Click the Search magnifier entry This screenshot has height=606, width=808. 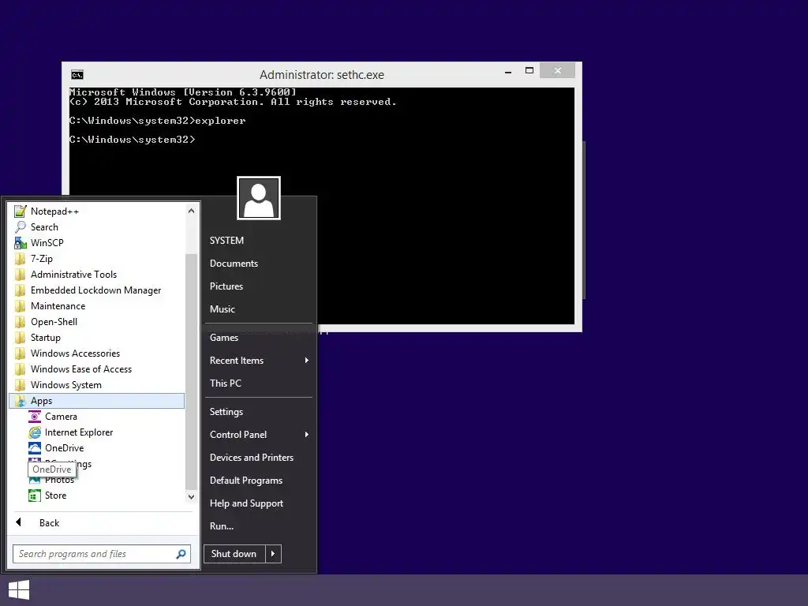point(97,226)
